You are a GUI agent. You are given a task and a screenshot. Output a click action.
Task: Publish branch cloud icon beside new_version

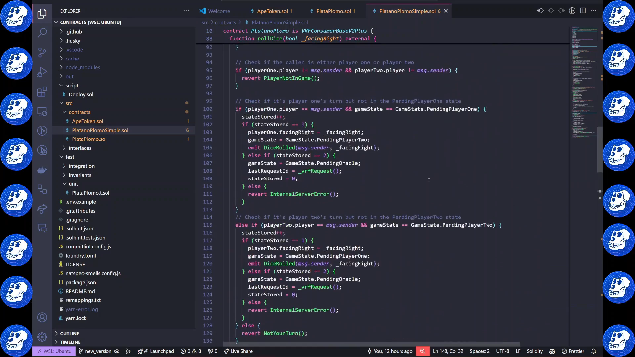[x=117, y=351]
